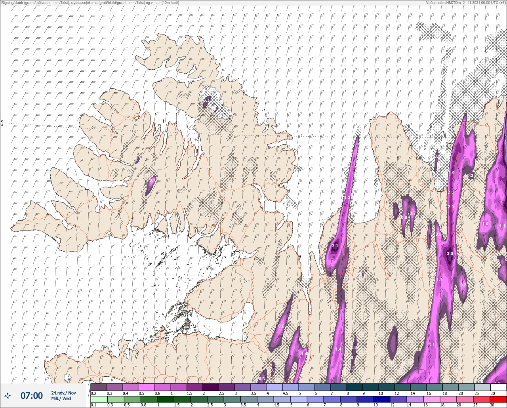Pick top-row white swatch after 30
507x408 pixels.
tap(498, 387)
